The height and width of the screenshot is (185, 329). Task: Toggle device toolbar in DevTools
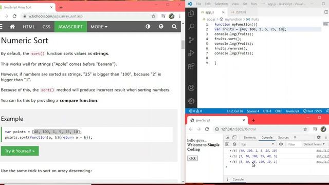click(x=234, y=137)
